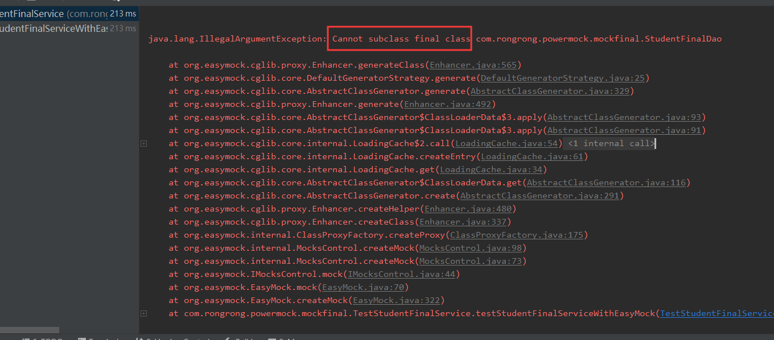Screen dimensions: 774x340
Task: Open the LoadingCache.java:61 link
Action: point(532,157)
